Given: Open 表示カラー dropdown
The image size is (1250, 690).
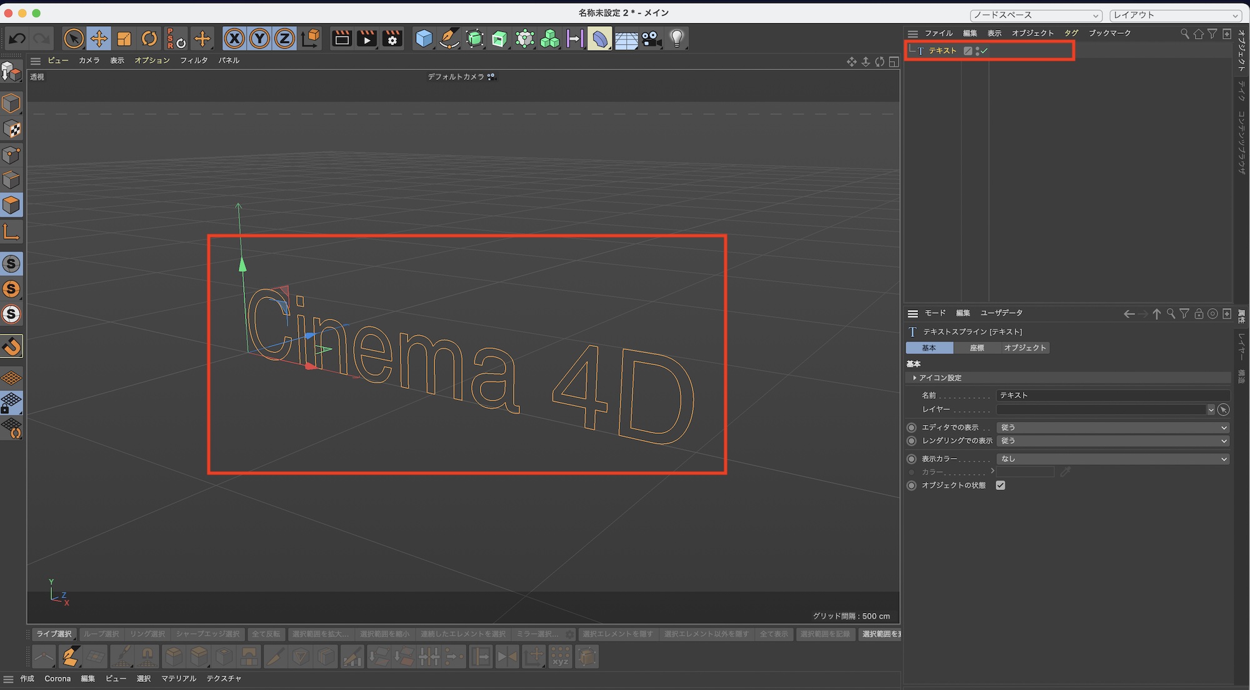Looking at the screenshot, I should pyautogui.click(x=1112, y=459).
